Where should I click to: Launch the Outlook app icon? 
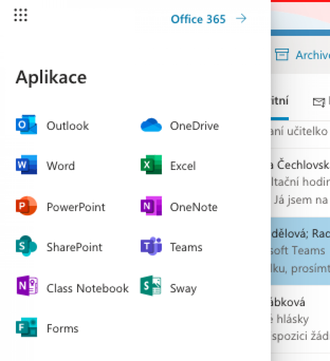(x=26, y=125)
